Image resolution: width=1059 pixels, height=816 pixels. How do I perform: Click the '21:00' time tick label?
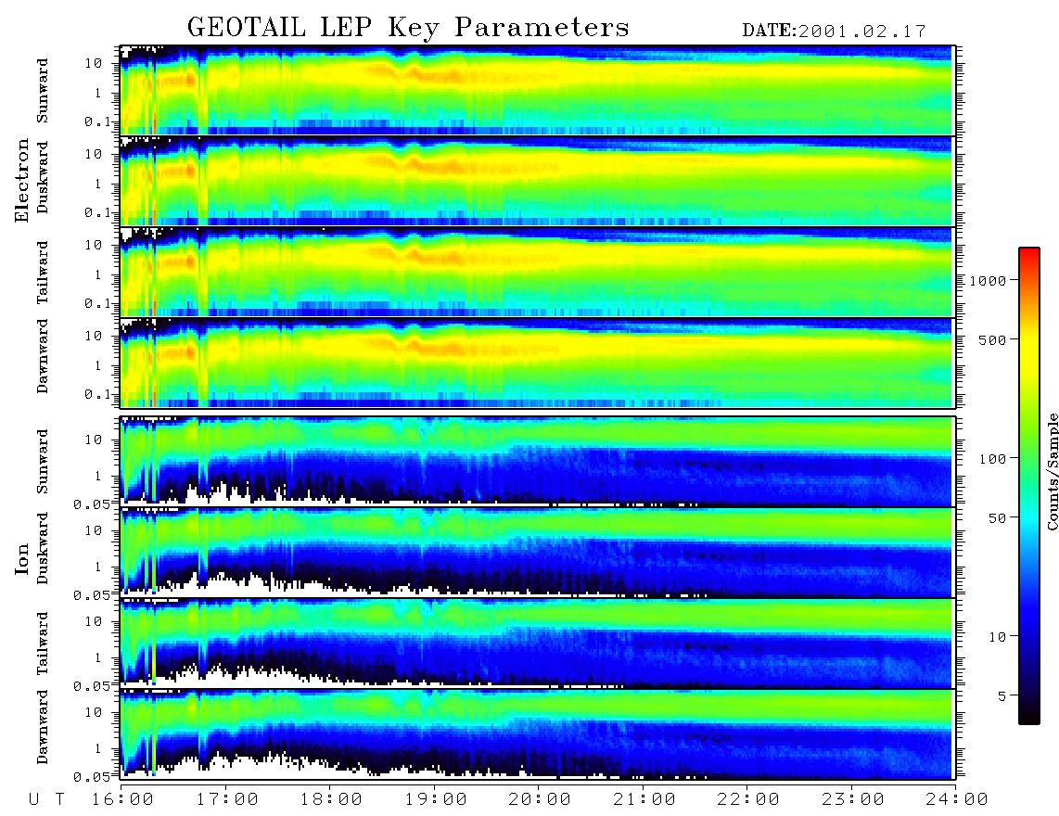coord(644,800)
